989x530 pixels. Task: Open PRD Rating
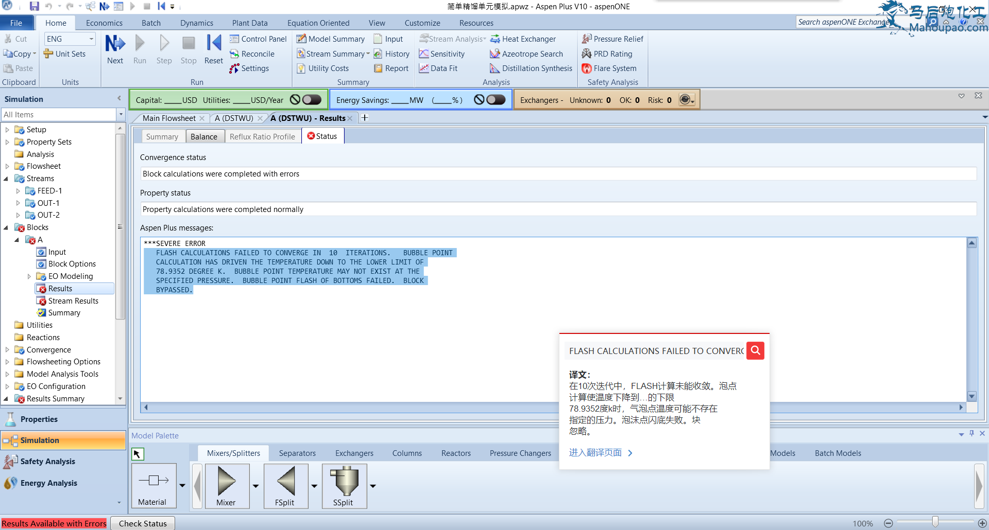coord(607,54)
